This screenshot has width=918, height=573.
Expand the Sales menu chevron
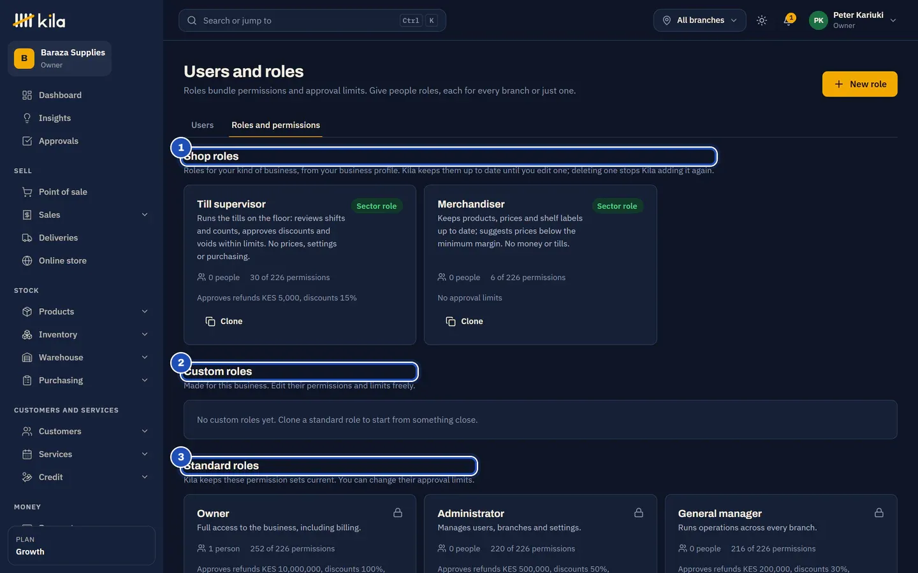(145, 215)
